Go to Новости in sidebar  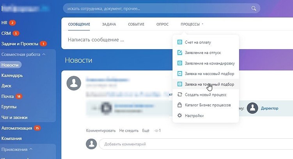click(10, 65)
